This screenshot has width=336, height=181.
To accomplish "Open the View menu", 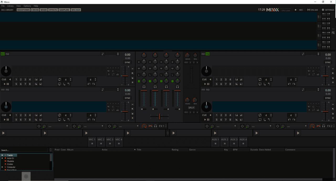I will (19, 6).
